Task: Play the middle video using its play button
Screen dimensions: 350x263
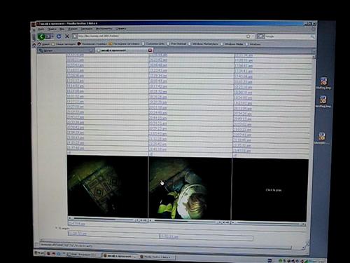Action: tap(150, 220)
